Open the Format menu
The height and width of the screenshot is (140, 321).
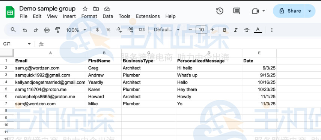pos(89,16)
